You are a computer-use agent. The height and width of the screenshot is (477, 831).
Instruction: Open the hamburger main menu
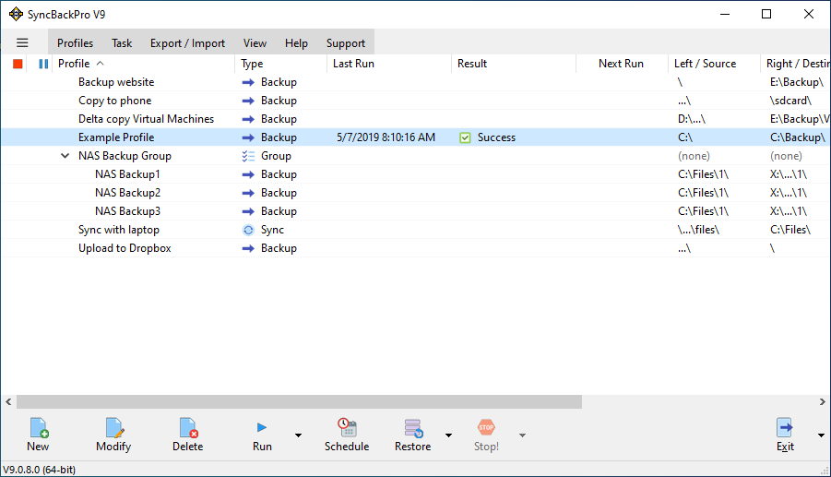pyautogui.click(x=22, y=43)
